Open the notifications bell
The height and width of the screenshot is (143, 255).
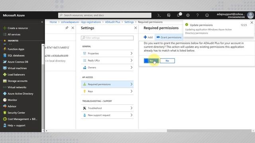[178, 15]
